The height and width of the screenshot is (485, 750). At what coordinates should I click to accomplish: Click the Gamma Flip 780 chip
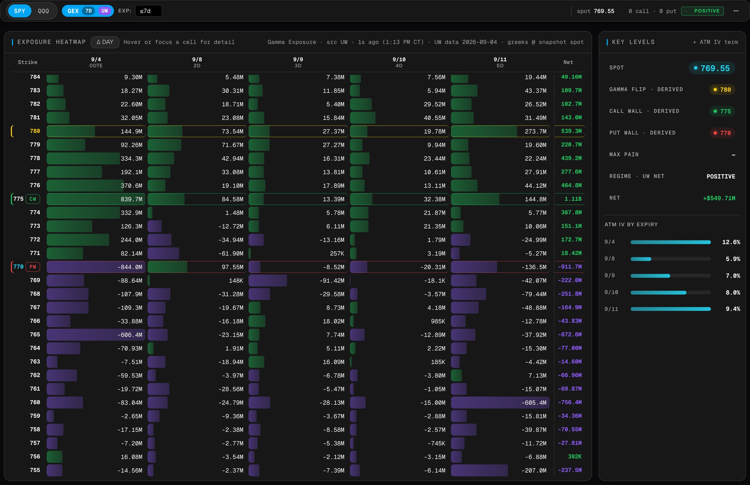[x=722, y=90]
